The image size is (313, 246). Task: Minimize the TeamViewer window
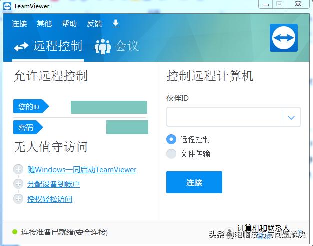pyautogui.click(x=266, y=4)
